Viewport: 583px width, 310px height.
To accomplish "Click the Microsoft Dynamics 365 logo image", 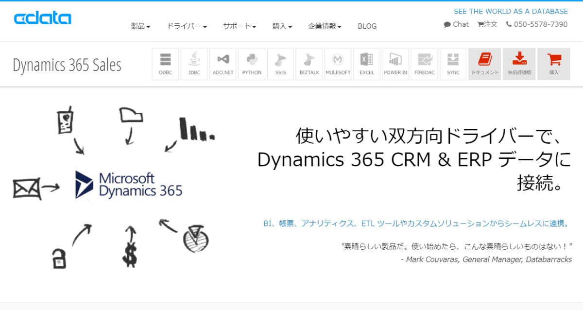I will [x=129, y=185].
